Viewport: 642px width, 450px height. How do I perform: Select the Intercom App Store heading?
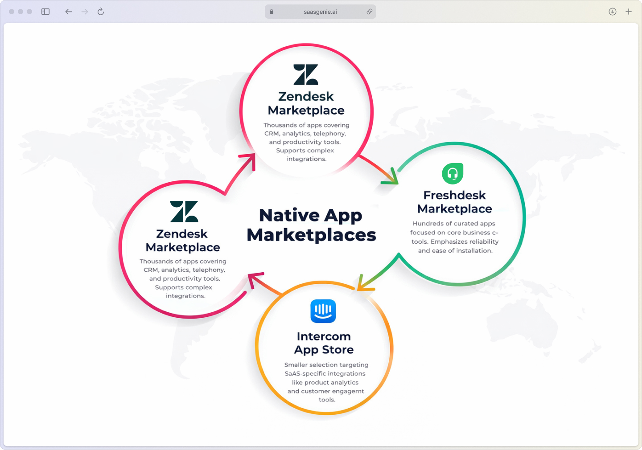coord(324,343)
